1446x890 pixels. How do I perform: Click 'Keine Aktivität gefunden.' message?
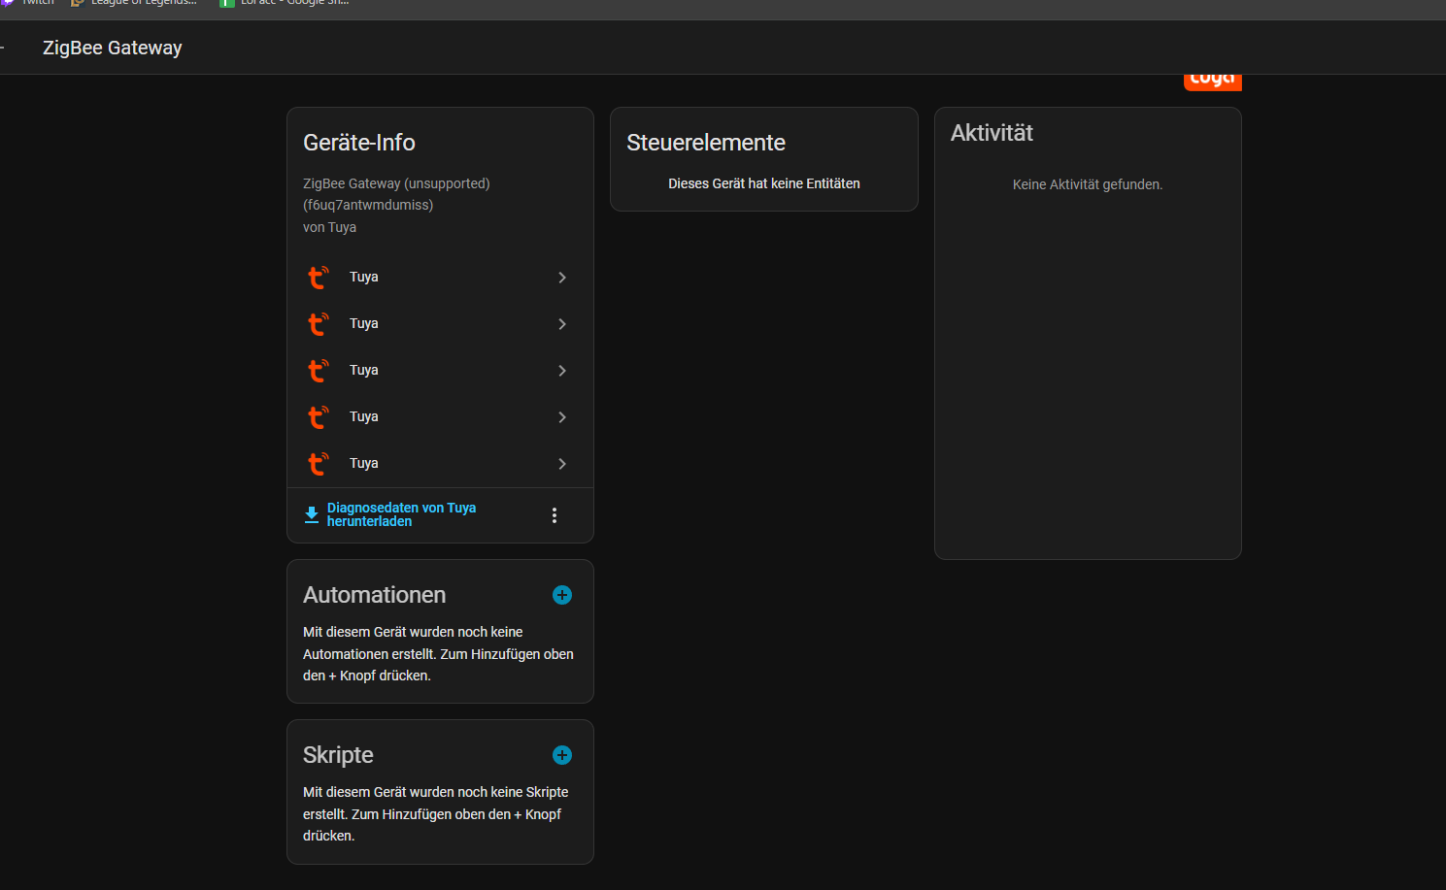click(1088, 184)
